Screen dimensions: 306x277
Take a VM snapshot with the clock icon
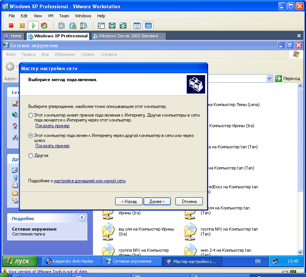(x=61, y=26)
